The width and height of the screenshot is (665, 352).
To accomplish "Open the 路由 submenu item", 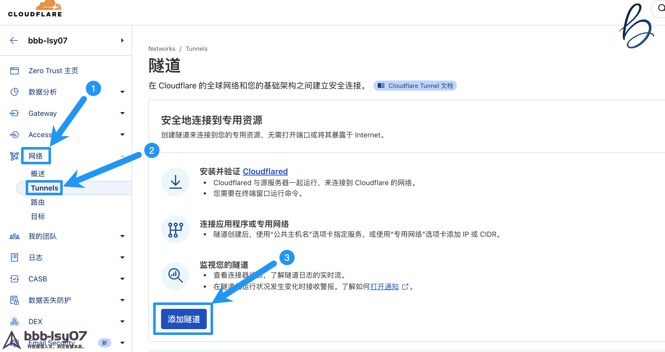I will click(38, 202).
